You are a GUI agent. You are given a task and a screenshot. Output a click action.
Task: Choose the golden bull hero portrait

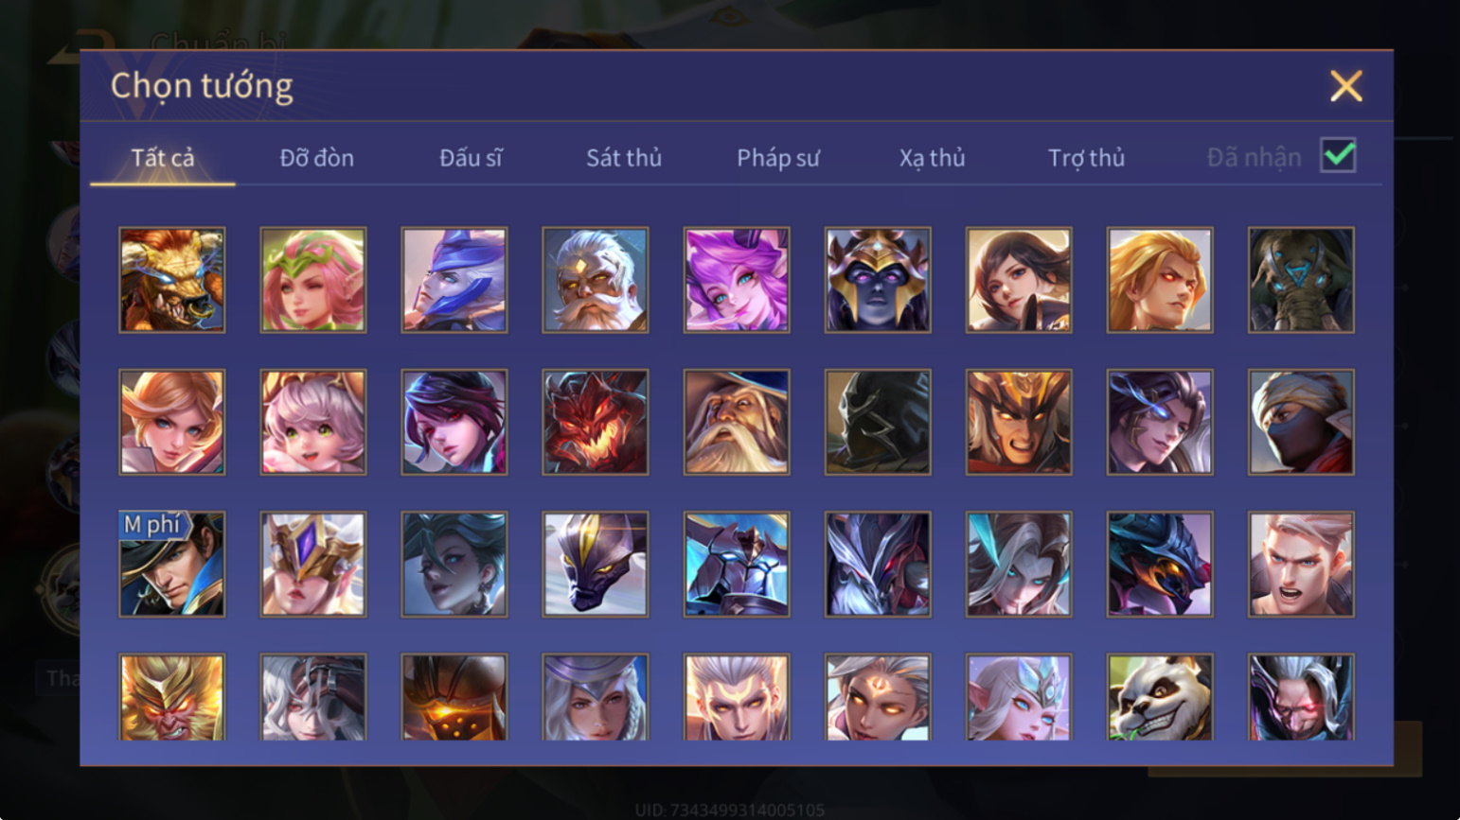(x=172, y=280)
